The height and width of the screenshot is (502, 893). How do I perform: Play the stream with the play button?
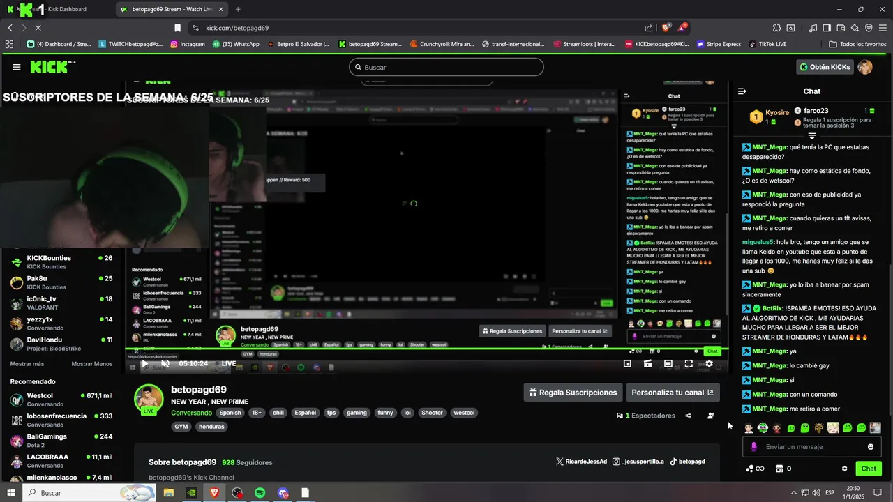144,363
